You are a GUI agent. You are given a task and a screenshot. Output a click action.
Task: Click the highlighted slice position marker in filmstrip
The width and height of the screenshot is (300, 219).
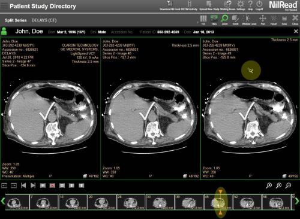click(x=220, y=202)
